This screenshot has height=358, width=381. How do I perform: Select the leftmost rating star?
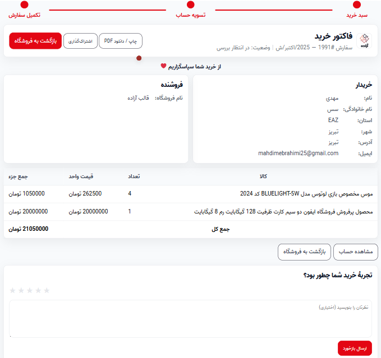(13, 290)
